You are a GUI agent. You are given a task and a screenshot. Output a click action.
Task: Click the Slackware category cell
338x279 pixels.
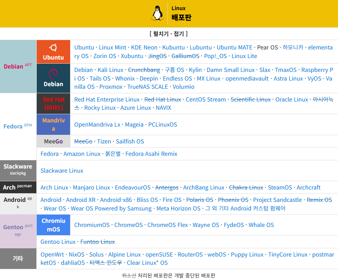tap(18, 170)
